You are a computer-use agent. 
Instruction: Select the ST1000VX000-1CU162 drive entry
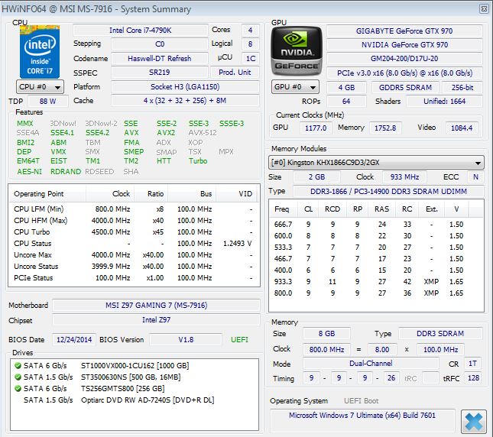pyautogui.click(x=135, y=366)
